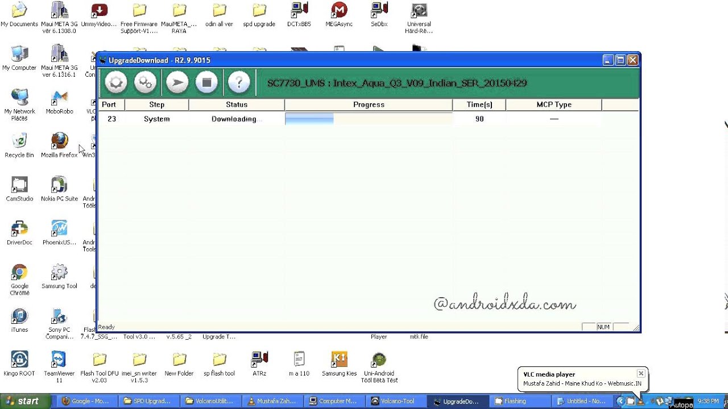Select the imei_sn writer v1.5.3 folder
This screenshot has height=409, width=728.
[x=139, y=367]
